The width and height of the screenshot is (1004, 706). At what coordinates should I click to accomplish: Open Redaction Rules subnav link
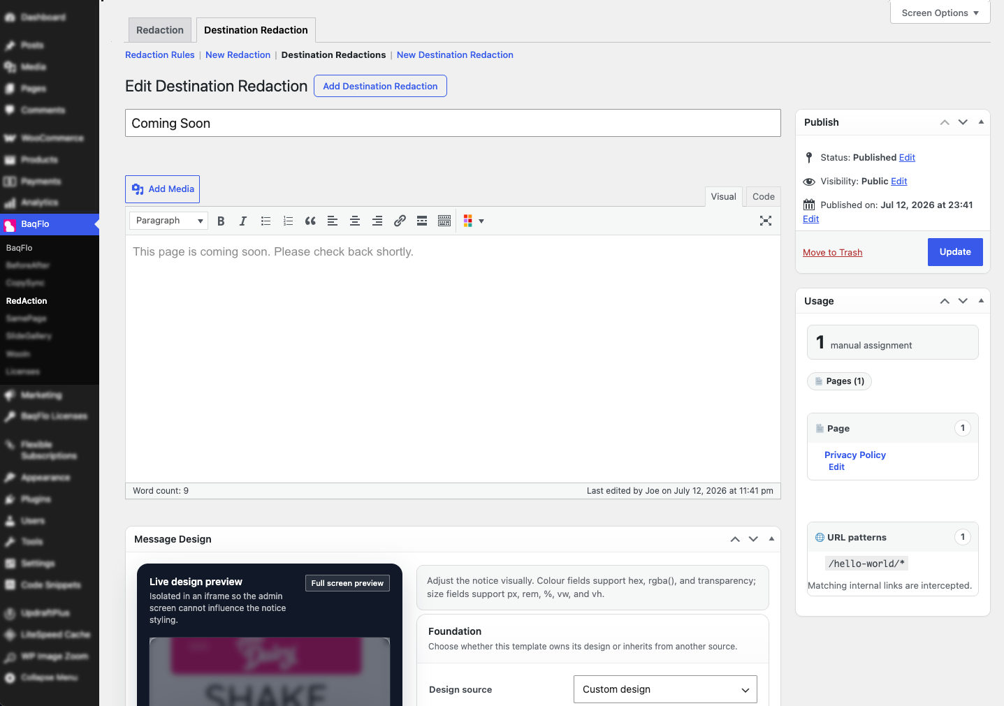pos(160,55)
